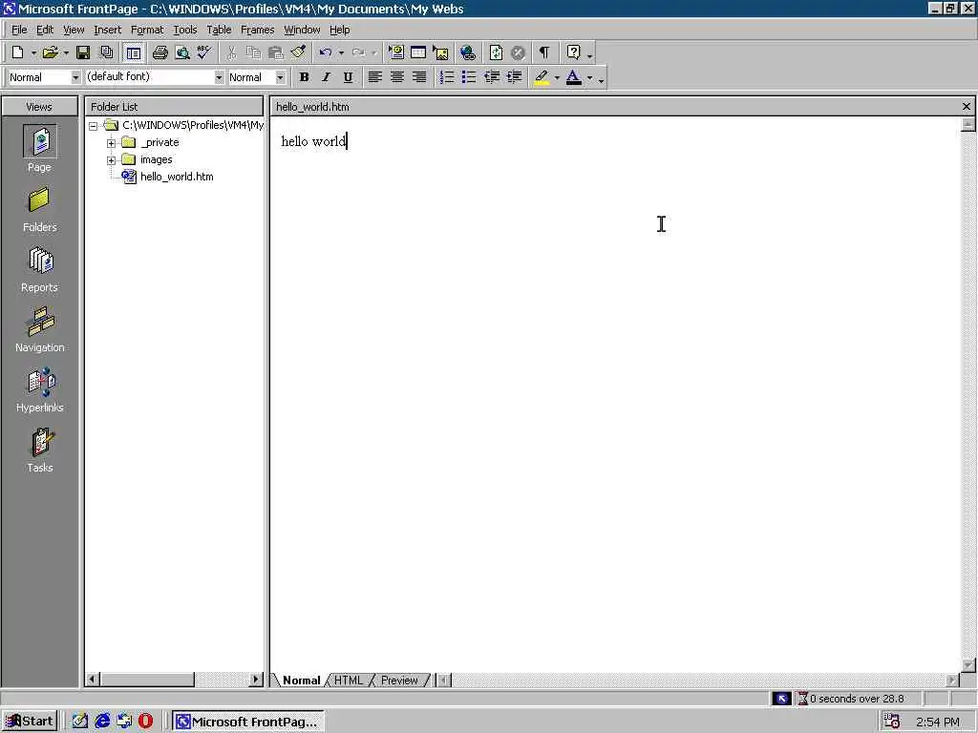Close the hello_world.htm page
The image size is (978, 733).
click(x=967, y=107)
